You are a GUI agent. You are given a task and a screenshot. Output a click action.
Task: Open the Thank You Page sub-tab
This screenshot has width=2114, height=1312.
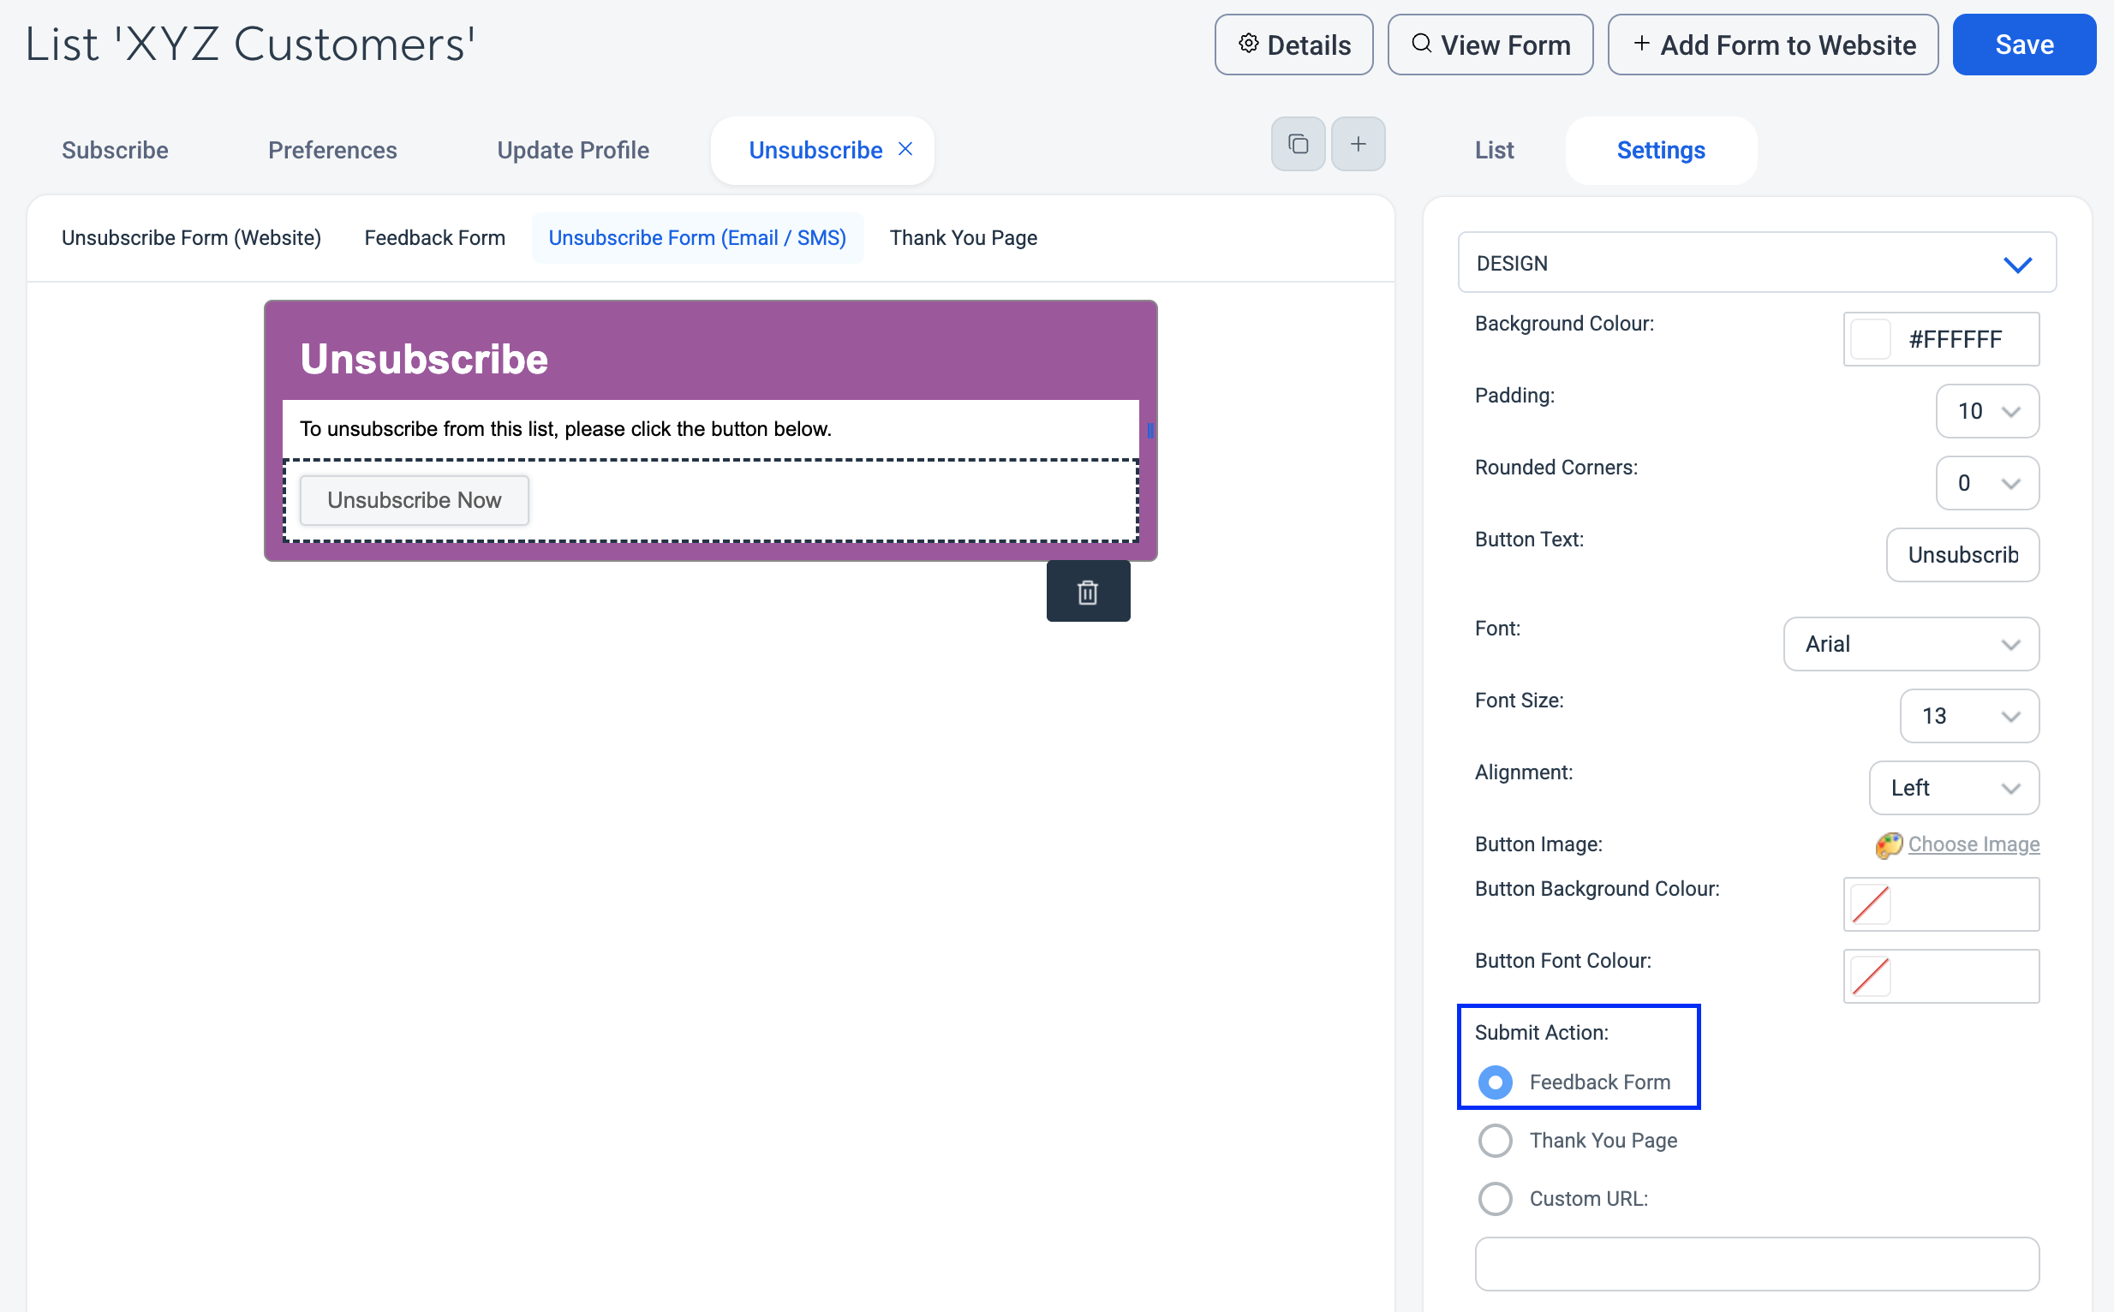click(x=964, y=238)
